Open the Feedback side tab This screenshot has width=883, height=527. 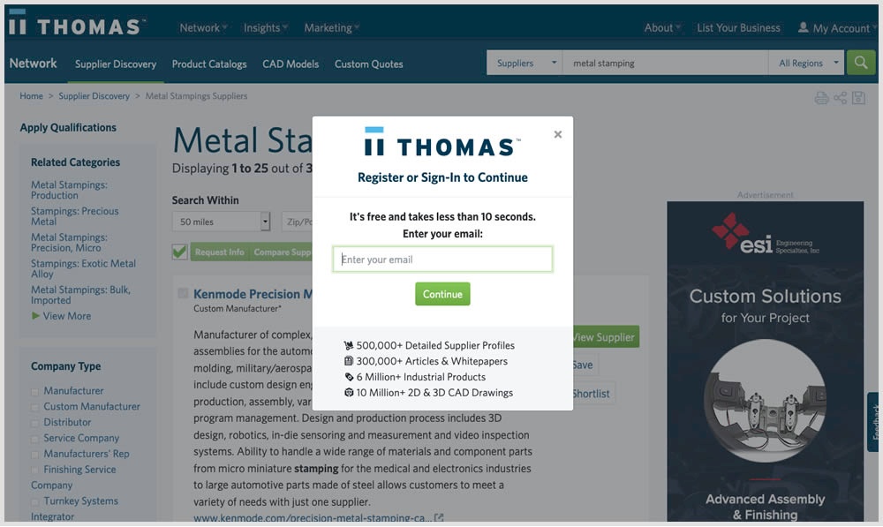(875, 421)
